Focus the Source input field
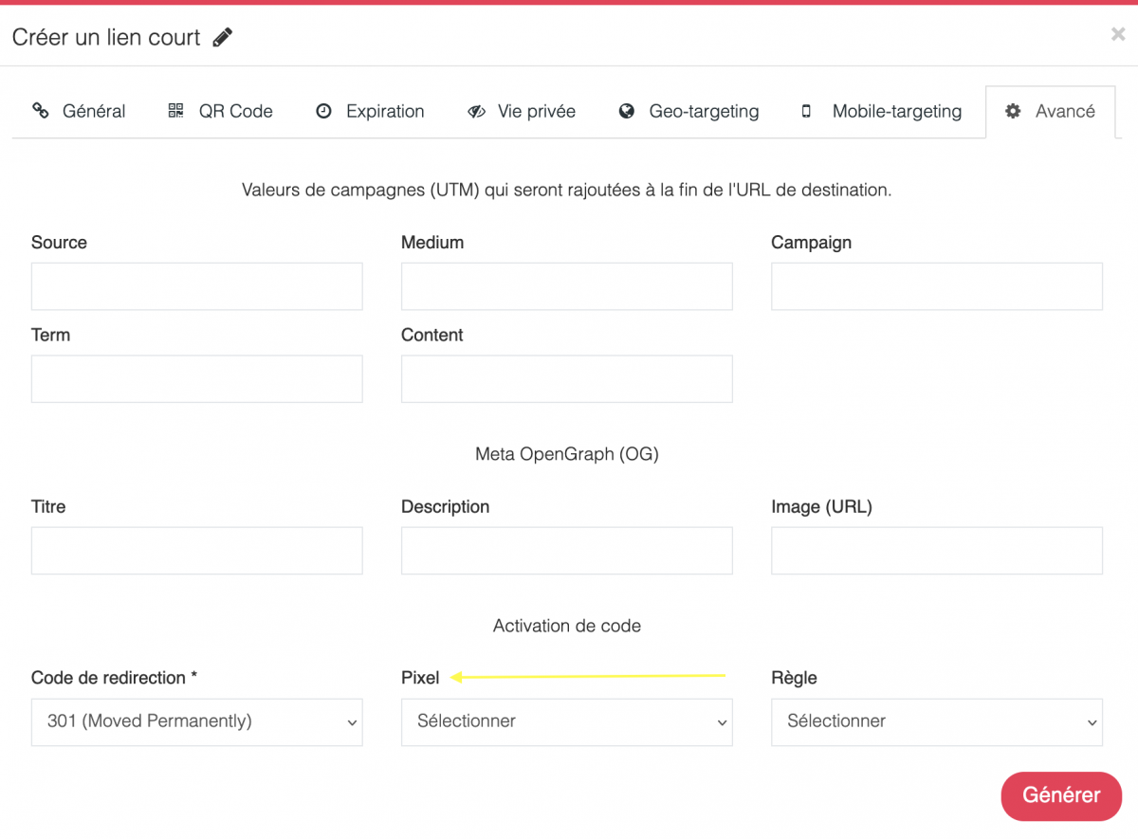Screen dimensions: 1138x839 (x=197, y=286)
